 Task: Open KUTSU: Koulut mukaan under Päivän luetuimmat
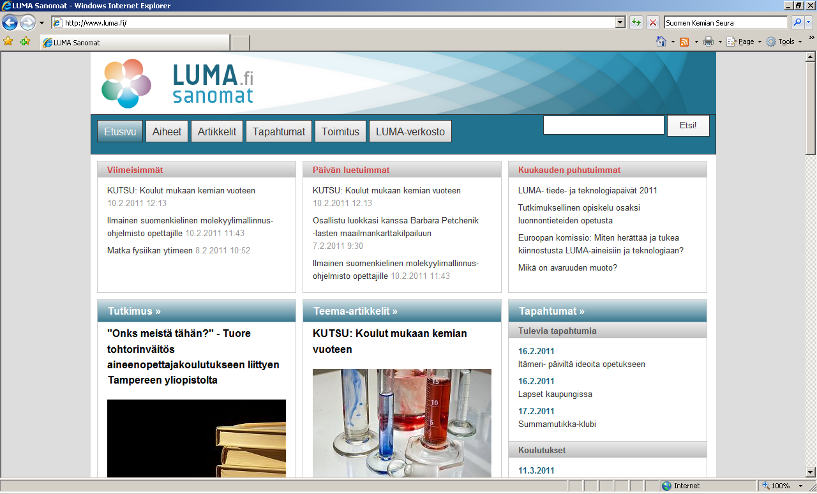click(387, 190)
